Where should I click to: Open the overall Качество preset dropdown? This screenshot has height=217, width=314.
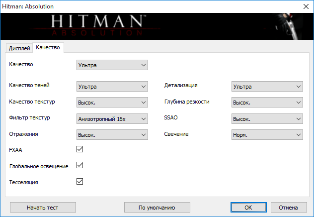click(x=112, y=65)
